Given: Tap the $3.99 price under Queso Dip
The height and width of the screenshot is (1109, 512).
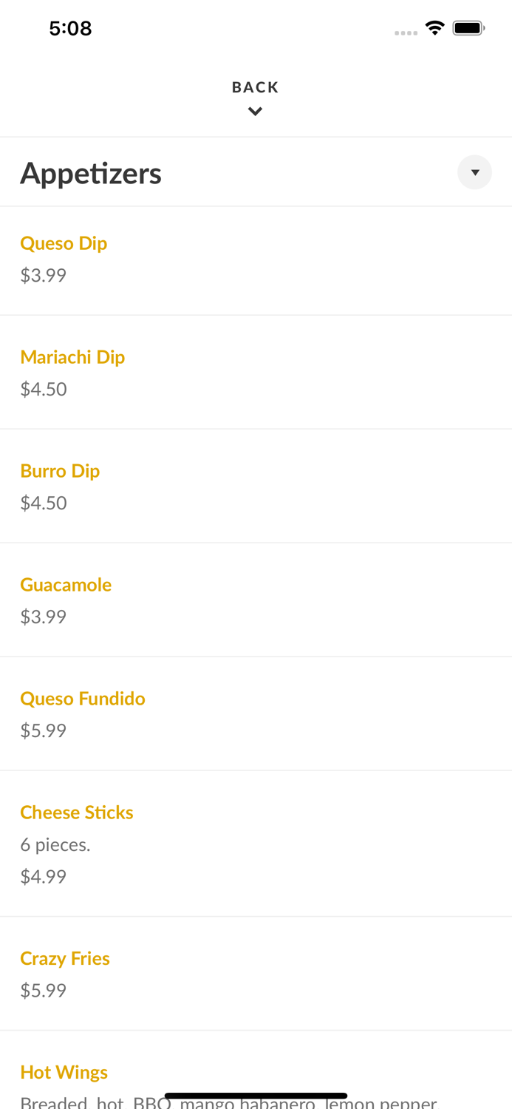Looking at the screenshot, I should pyautogui.click(x=43, y=276).
